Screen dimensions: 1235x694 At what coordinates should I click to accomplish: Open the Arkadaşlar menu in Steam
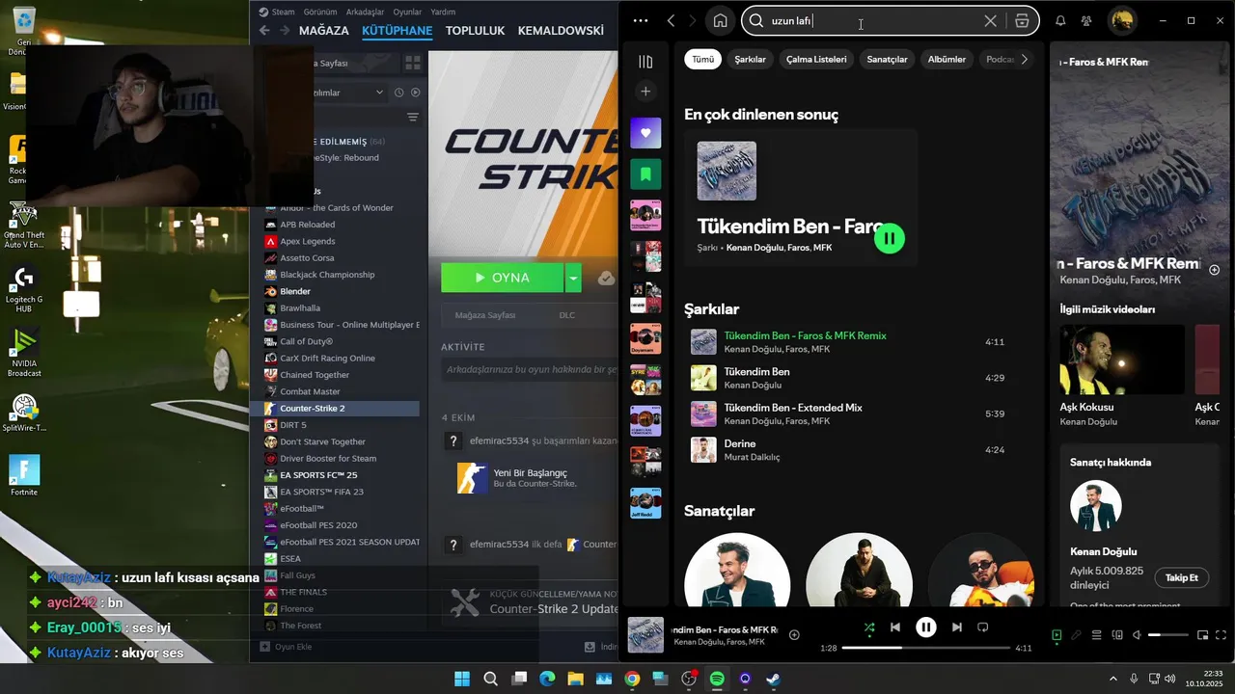coord(365,12)
